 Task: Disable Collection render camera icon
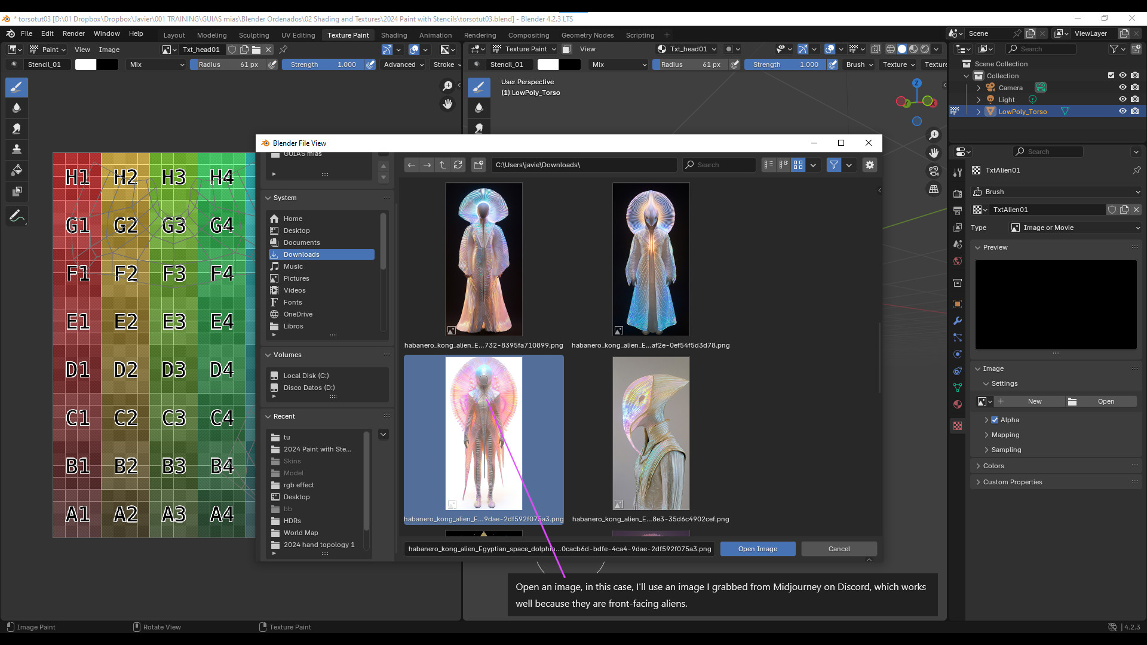tap(1134, 75)
